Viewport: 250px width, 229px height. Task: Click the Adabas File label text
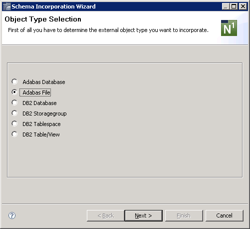pyautogui.click(x=36, y=92)
